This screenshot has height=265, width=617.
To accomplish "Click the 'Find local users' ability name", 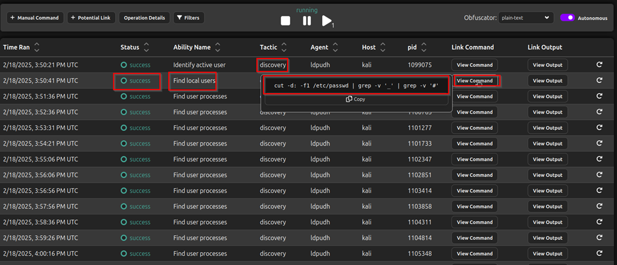I will (x=194, y=81).
